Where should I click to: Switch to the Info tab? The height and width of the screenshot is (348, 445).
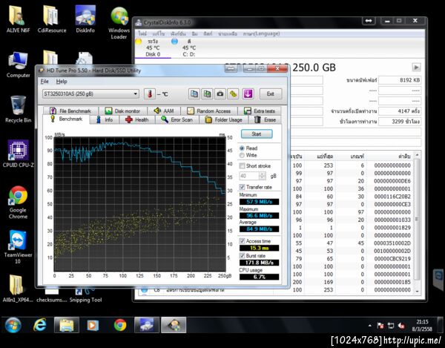104,119
